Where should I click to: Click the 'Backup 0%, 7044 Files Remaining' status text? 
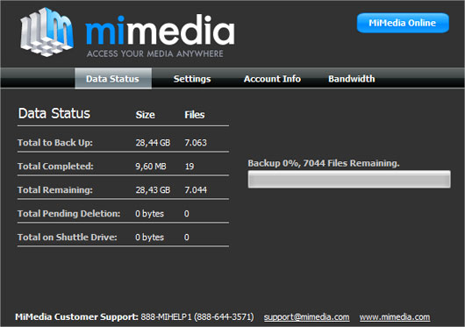pyautogui.click(x=324, y=163)
